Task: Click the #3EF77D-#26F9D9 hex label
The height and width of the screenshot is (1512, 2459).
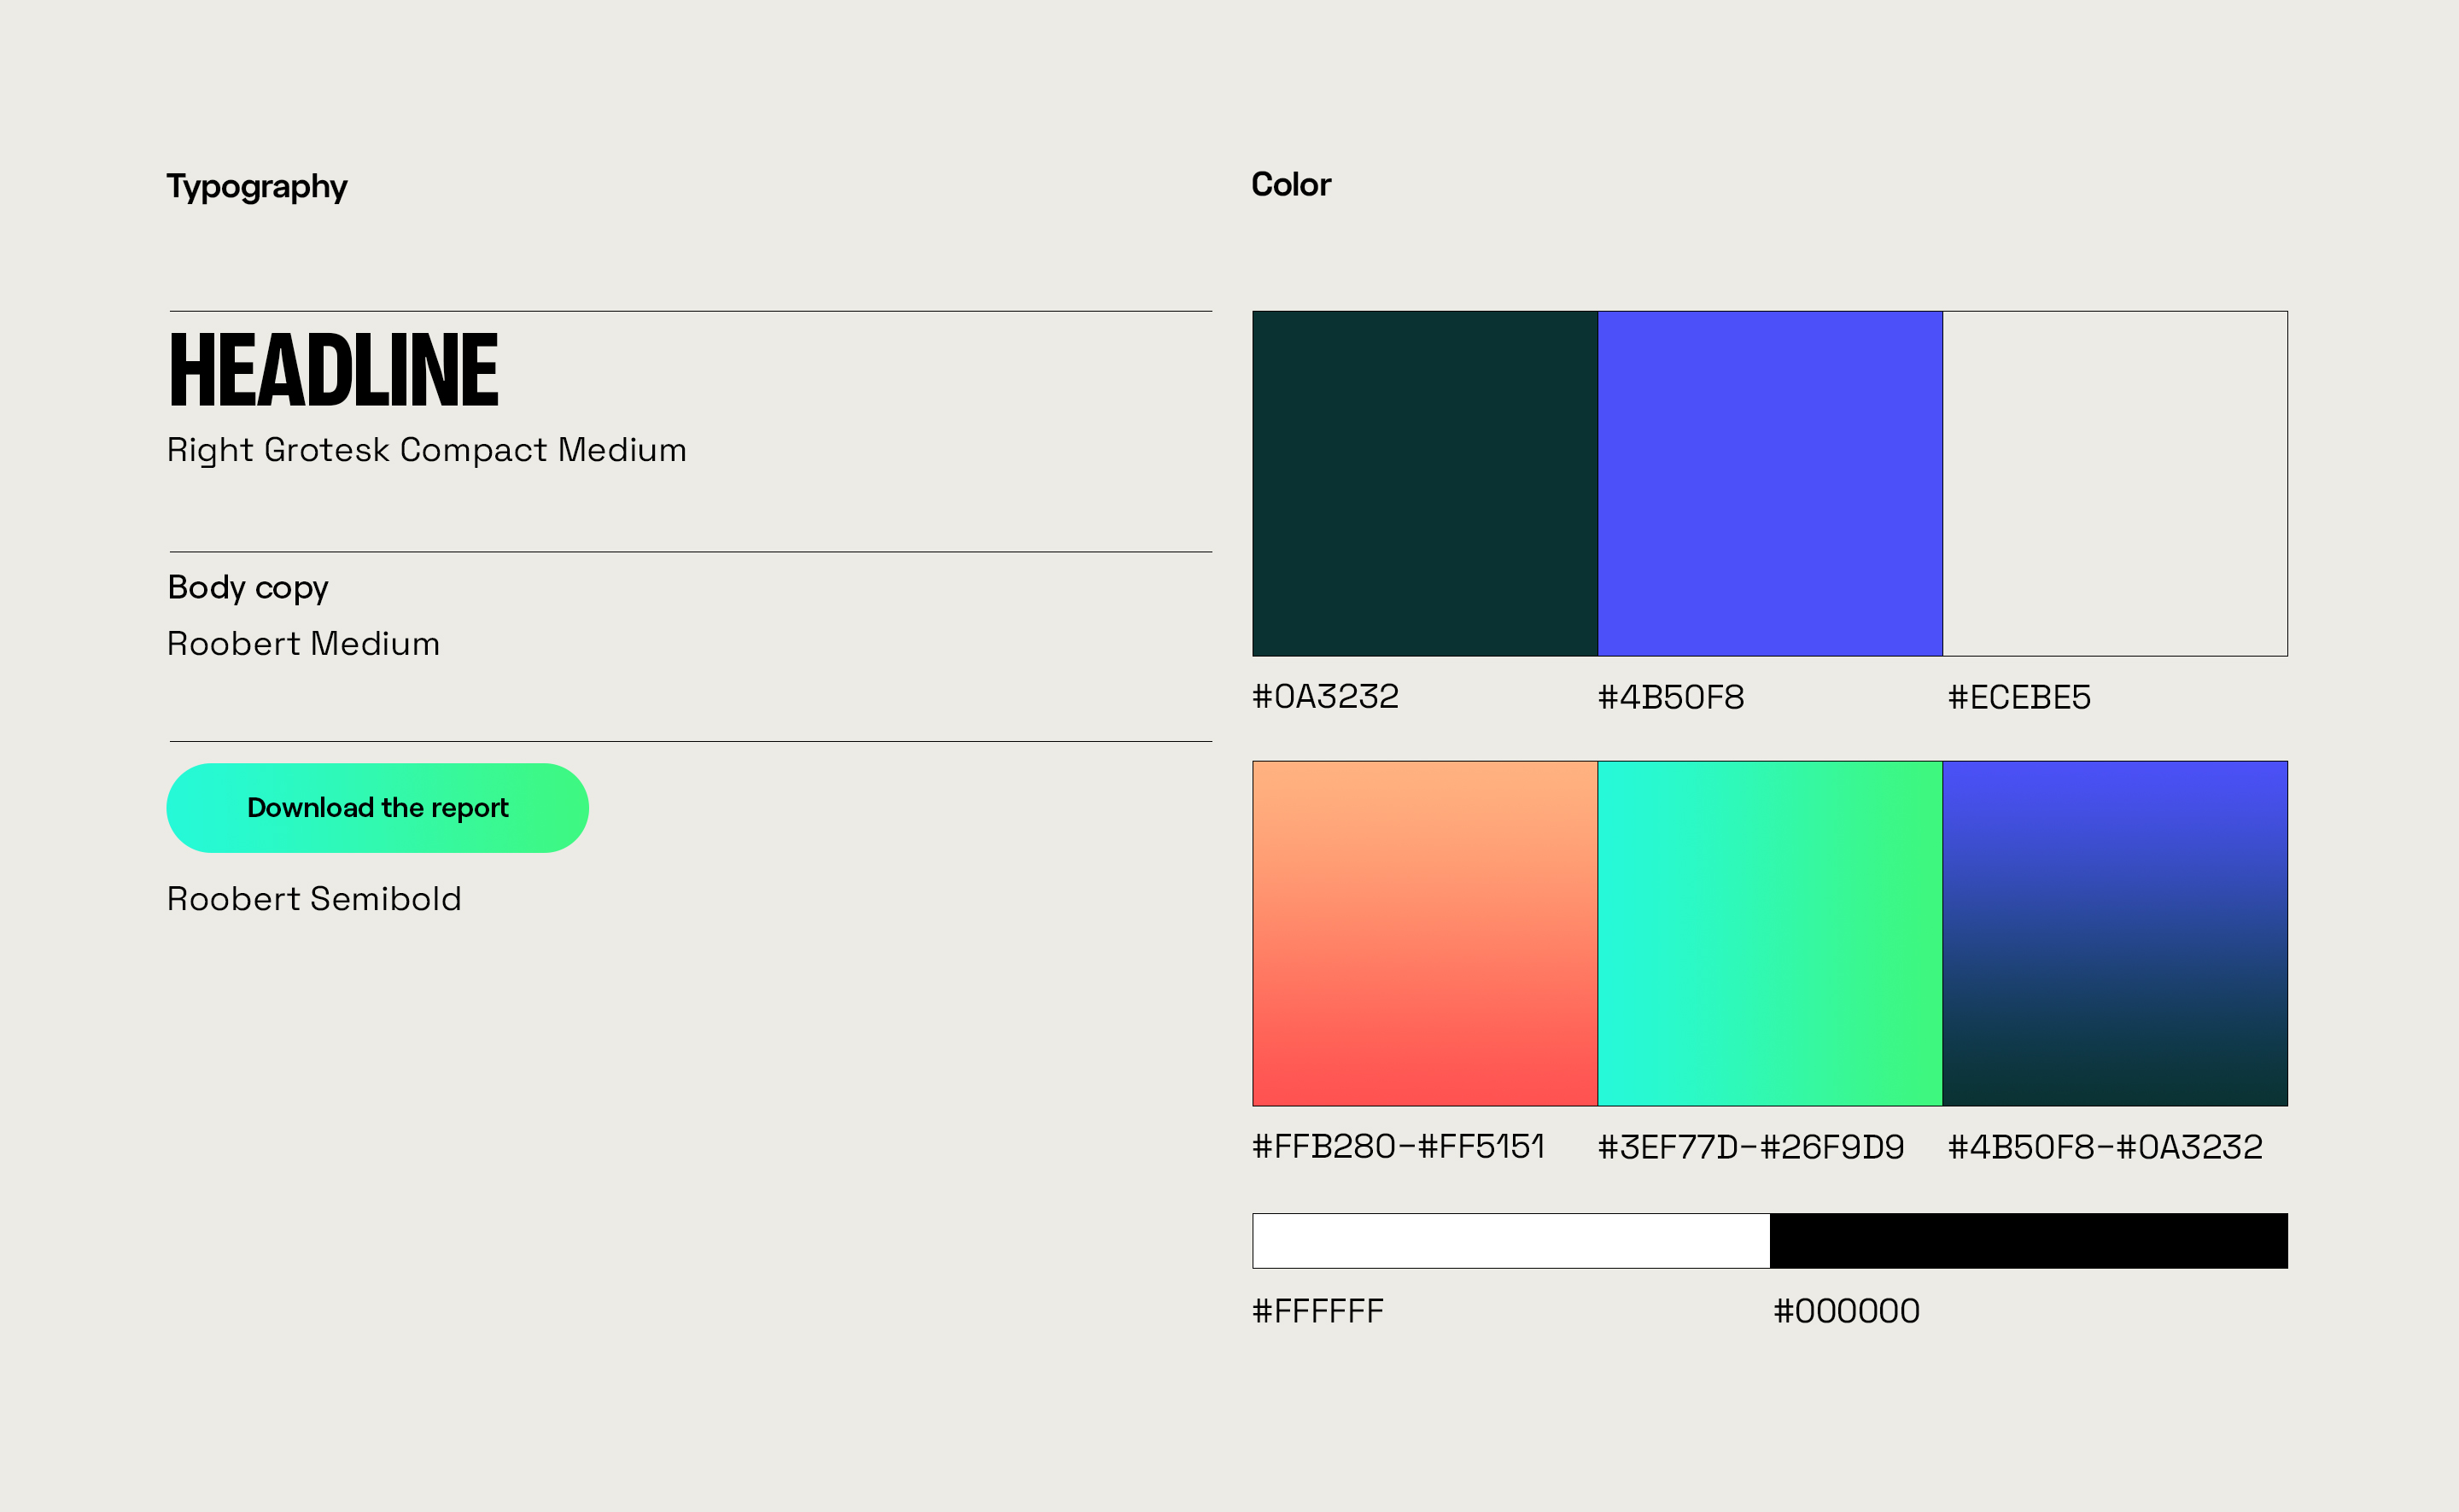Action: 1750,1147
